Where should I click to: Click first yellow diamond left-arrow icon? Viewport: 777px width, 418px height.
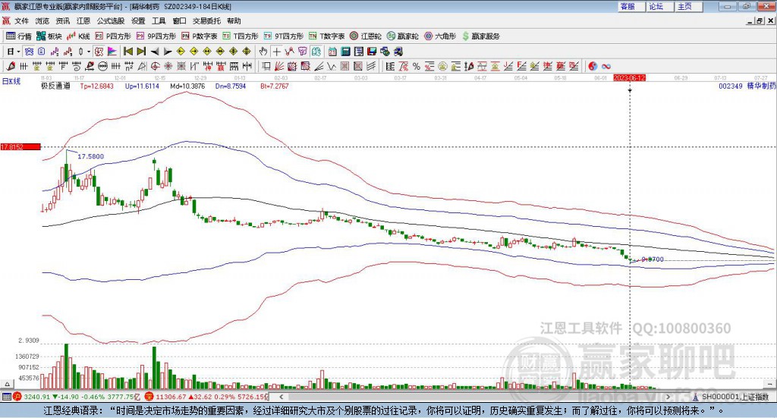point(181,52)
